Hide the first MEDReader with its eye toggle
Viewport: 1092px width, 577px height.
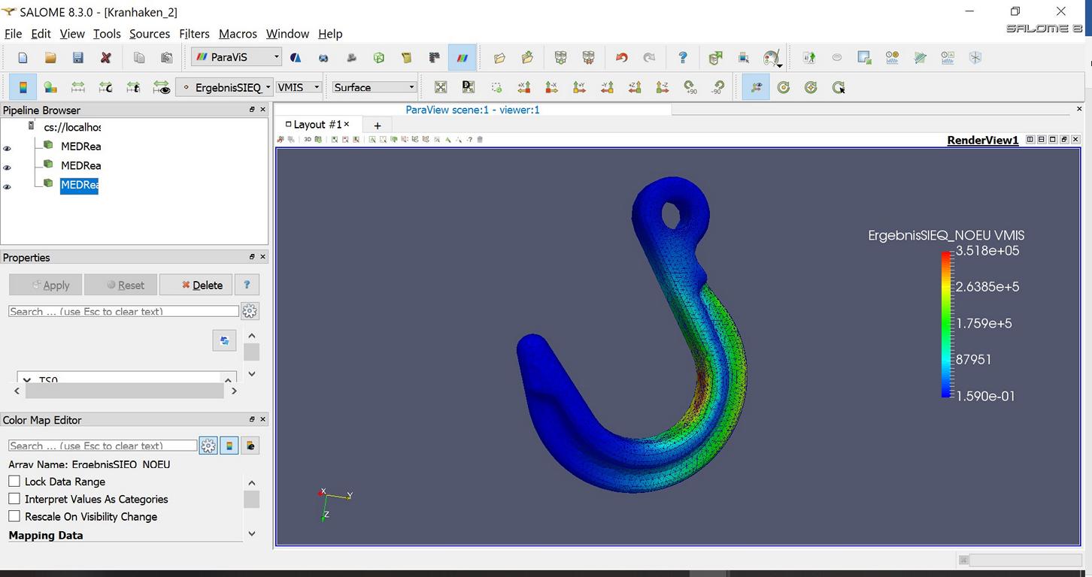pyautogui.click(x=7, y=149)
